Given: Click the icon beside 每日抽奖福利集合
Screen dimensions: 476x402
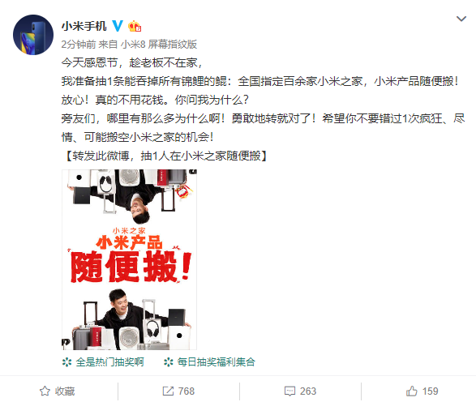Looking at the screenshot, I should pos(168,362).
